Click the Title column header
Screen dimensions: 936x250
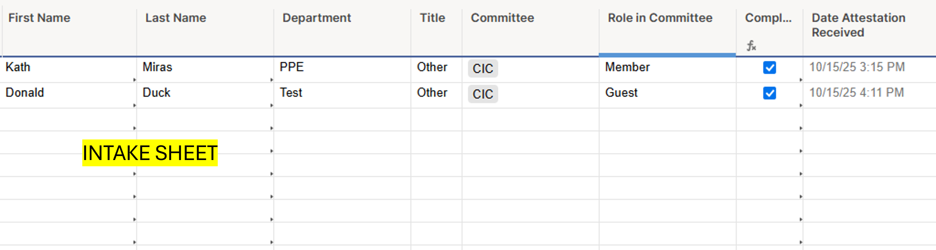(x=433, y=18)
